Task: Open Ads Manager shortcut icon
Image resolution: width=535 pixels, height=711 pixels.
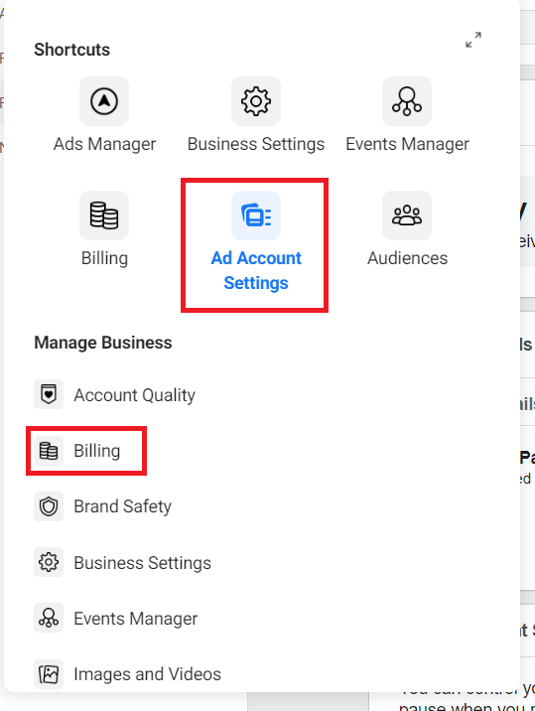Action: coord(104,101)
